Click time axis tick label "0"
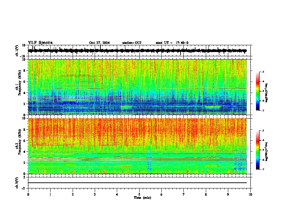282x218 pixels. pyautogui.click(x=28, y=194)
